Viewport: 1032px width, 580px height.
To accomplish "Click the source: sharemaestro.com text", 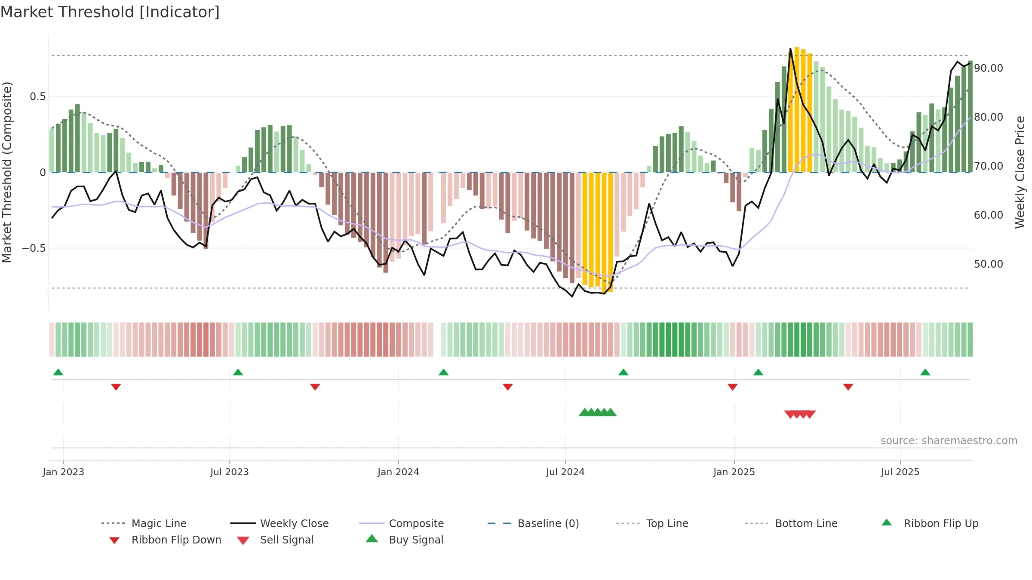I will click(x=949, y=440).
